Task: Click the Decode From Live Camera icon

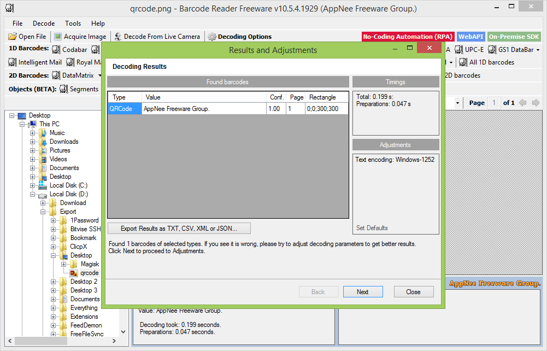Action: [x=118, y=36]
